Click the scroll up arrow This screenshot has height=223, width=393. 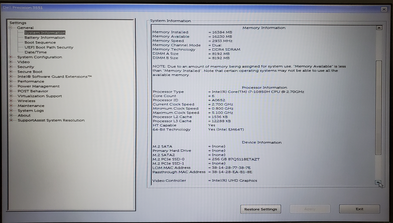point(379,28)
